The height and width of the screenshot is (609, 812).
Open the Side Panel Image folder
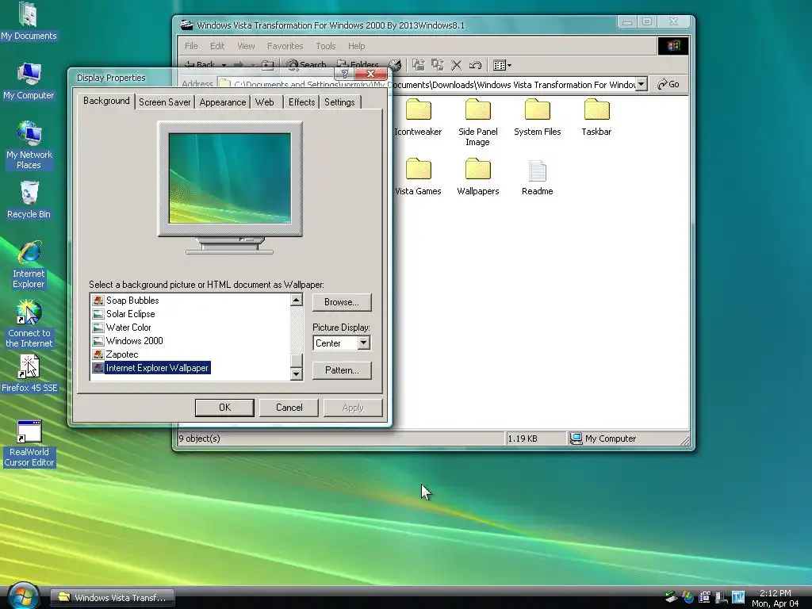coord(477,122)
